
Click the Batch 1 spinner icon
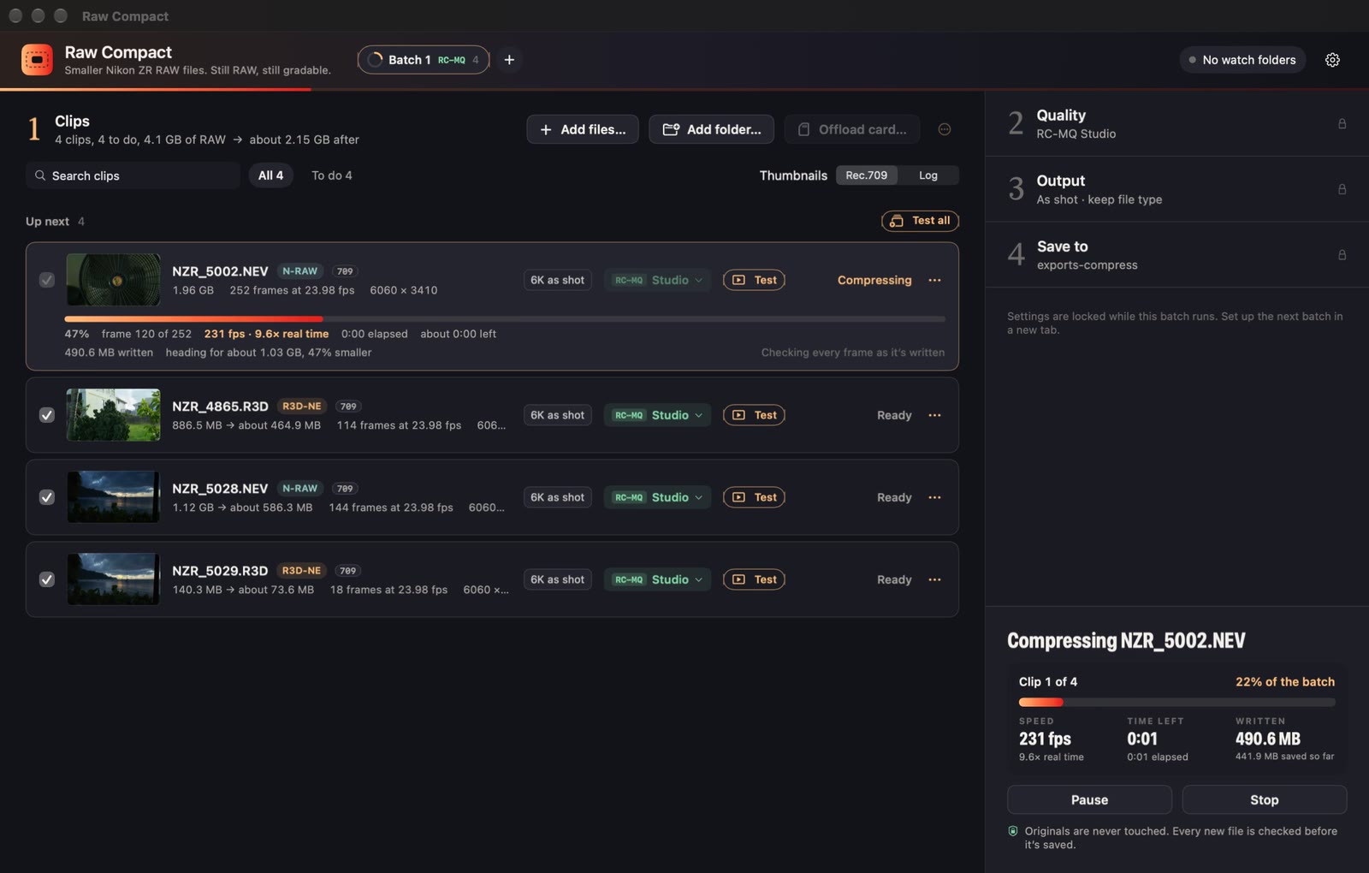(x=375, y=60)
